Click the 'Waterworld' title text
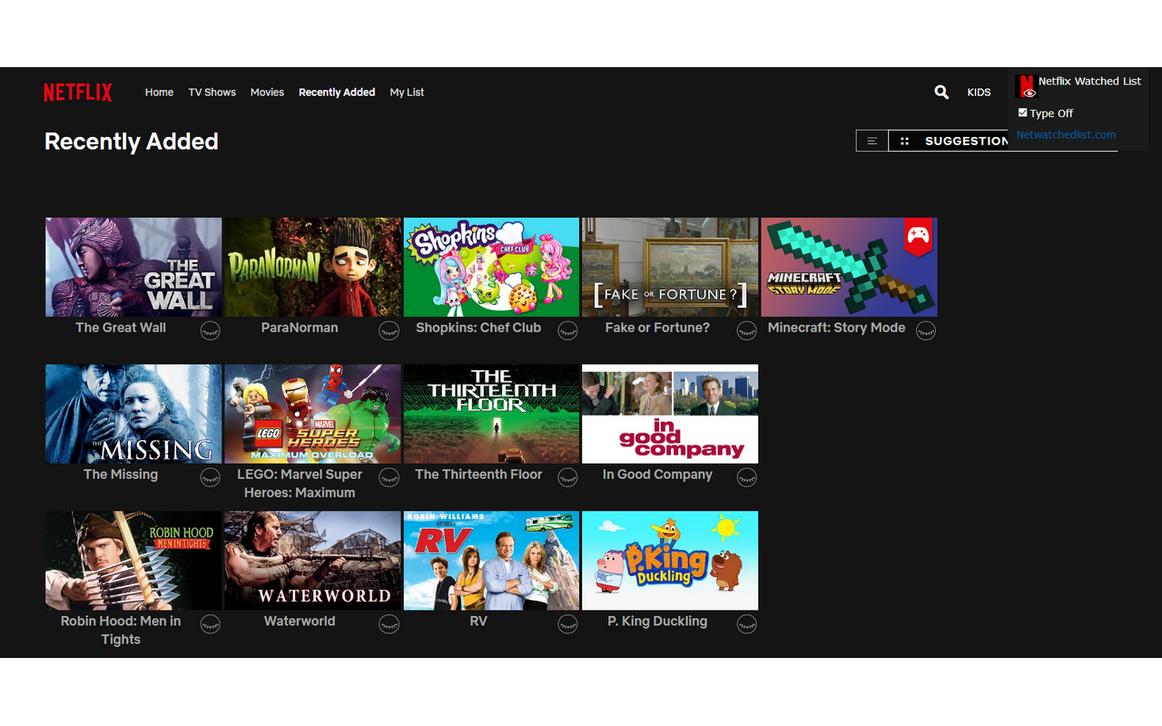 (x=300, y=622)
